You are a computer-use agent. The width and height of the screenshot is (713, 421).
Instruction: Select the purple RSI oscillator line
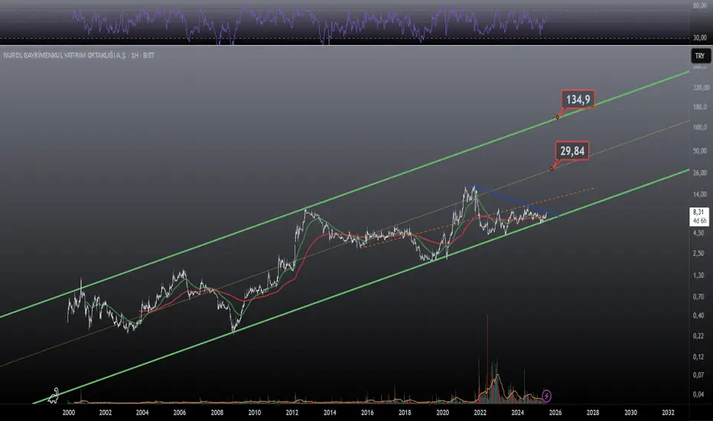coord(309,21)
